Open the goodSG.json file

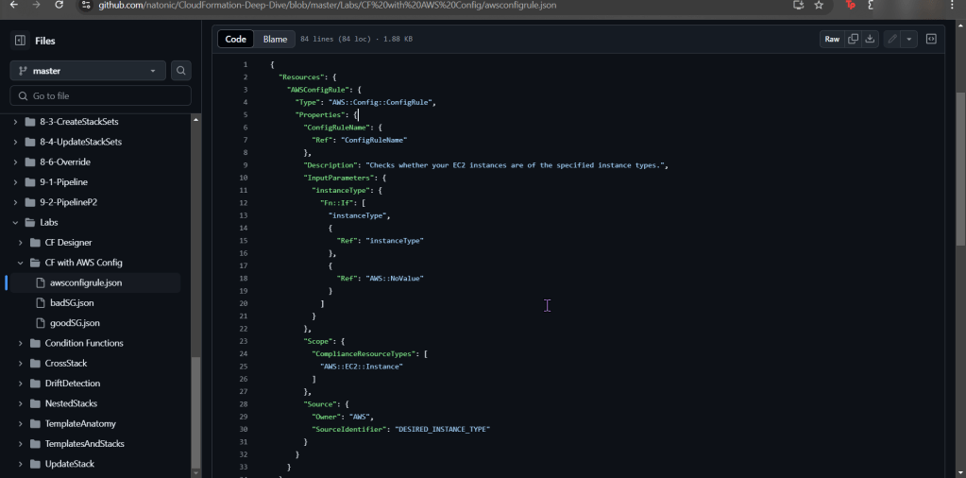[x=74, y=323]
